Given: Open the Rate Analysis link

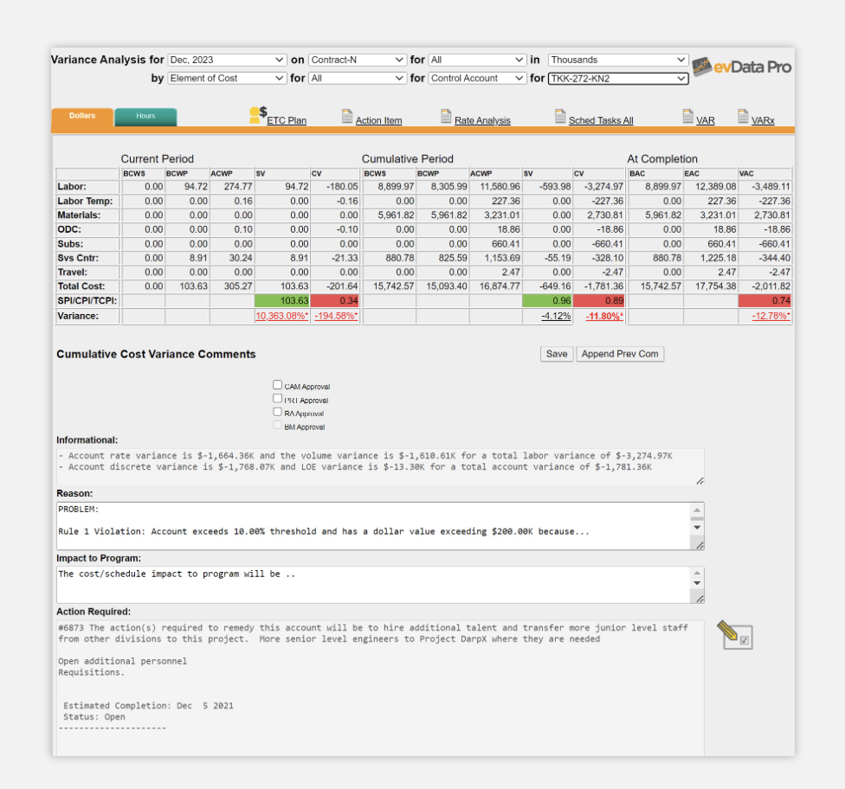Looking at the screenshot, I should 482,120.
